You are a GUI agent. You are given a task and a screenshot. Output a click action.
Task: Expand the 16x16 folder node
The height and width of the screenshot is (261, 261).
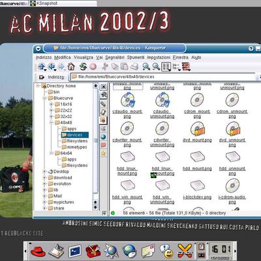click(x=52, y=104)
